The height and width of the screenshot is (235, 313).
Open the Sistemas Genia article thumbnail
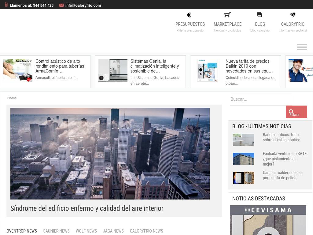[x=113, y=70]
